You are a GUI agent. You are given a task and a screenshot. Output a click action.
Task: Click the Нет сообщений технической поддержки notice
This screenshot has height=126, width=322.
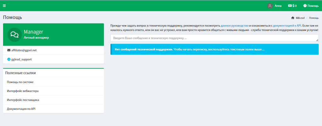pyautogui.click(x=214, y=49)
